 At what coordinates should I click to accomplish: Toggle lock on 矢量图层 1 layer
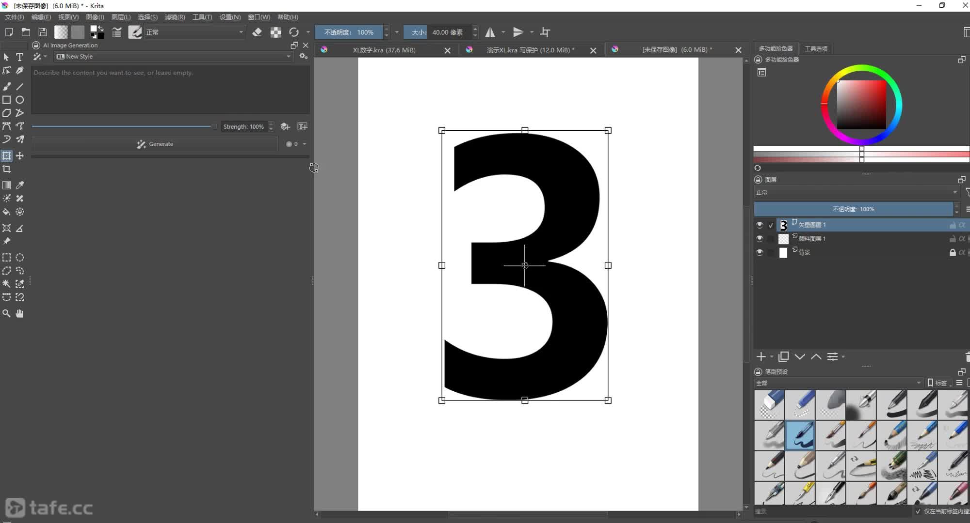(953, 225)
